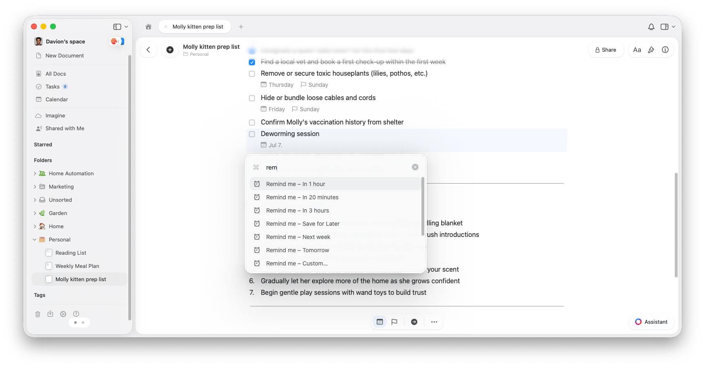Open the Assistant button

pos(652,322)
